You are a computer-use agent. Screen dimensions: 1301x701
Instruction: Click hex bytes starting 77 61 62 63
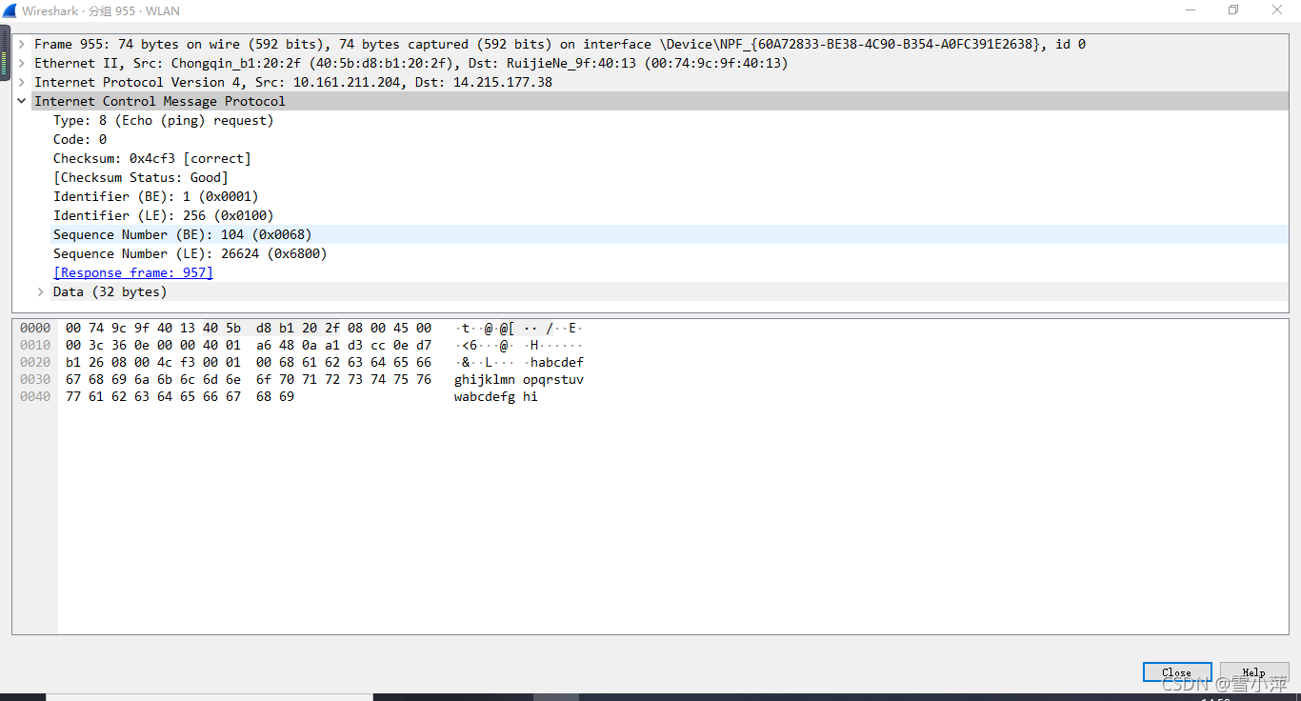tap(180, 396)
